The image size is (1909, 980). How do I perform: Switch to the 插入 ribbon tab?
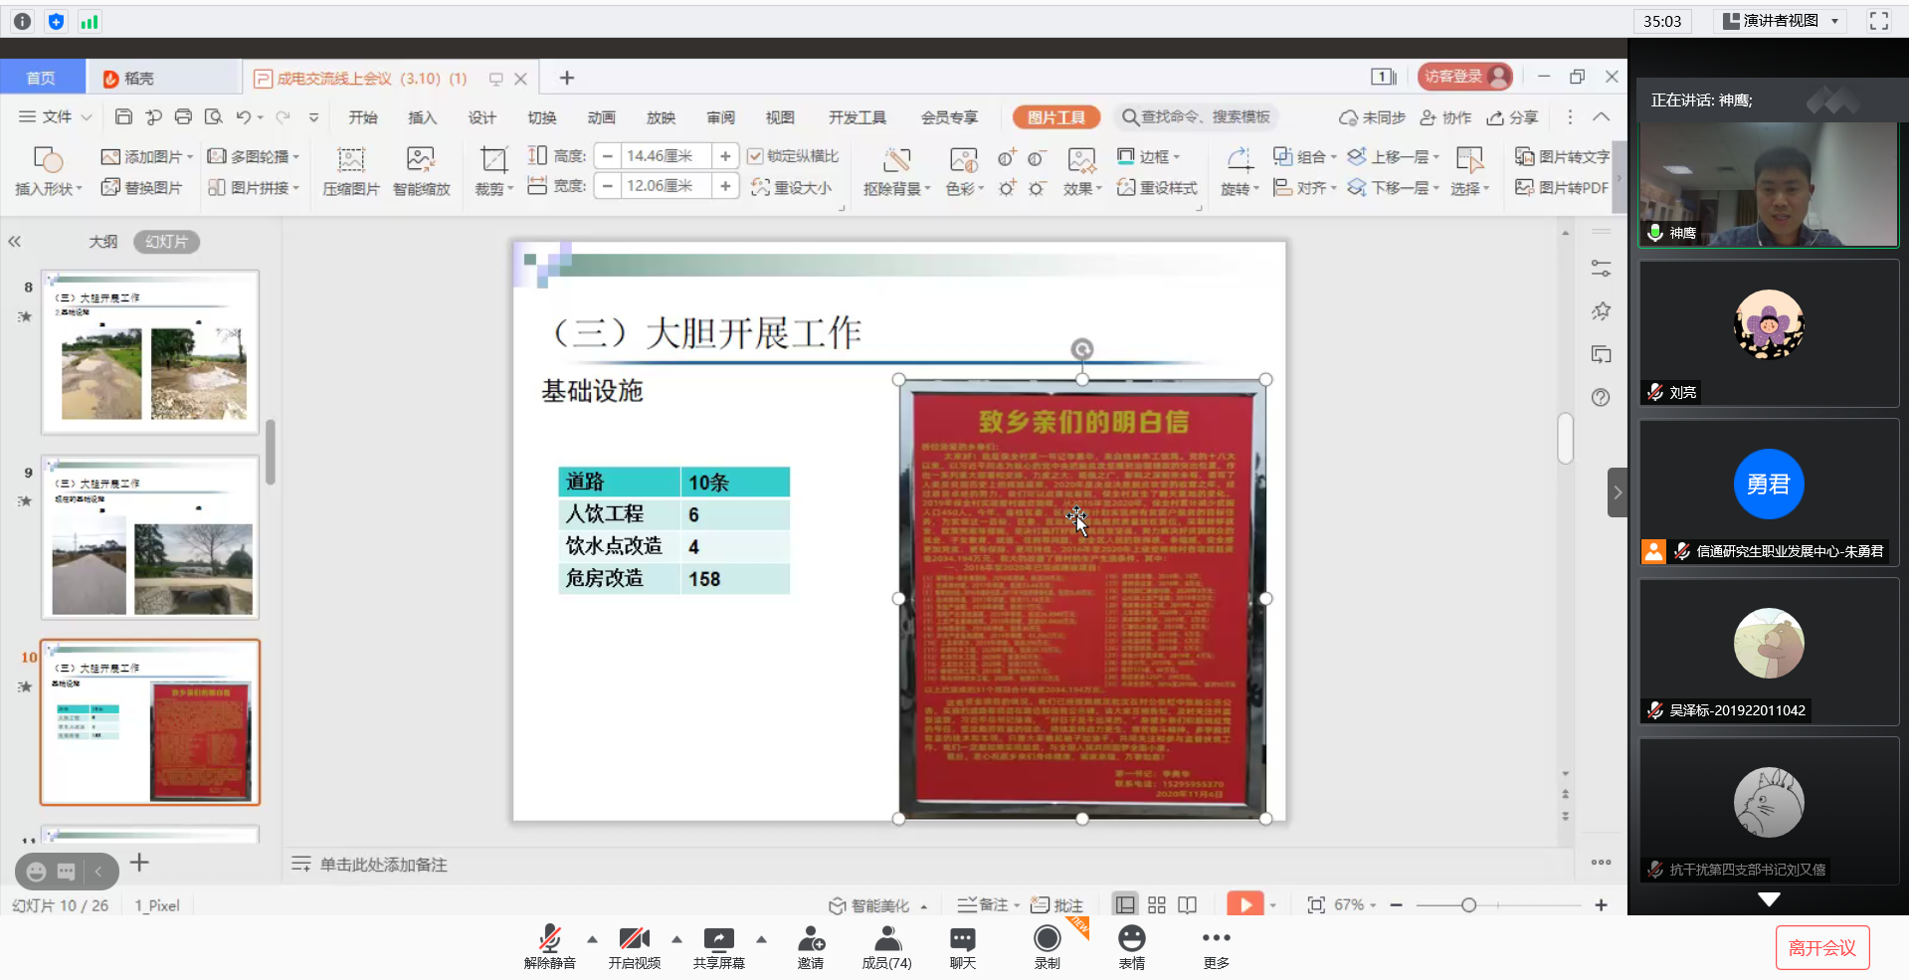point(422,117)
